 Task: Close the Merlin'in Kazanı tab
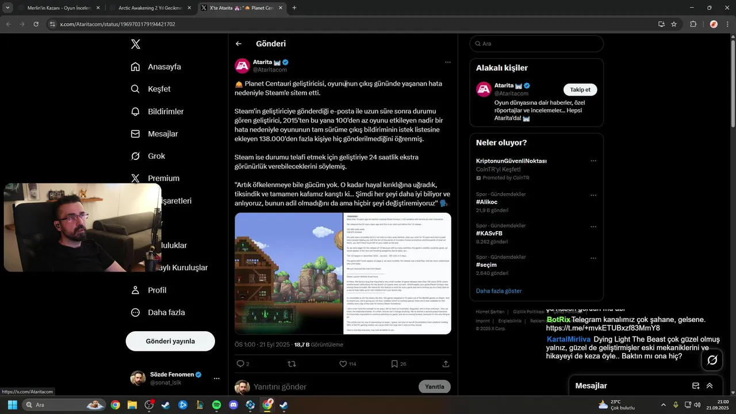pos(98,8)
